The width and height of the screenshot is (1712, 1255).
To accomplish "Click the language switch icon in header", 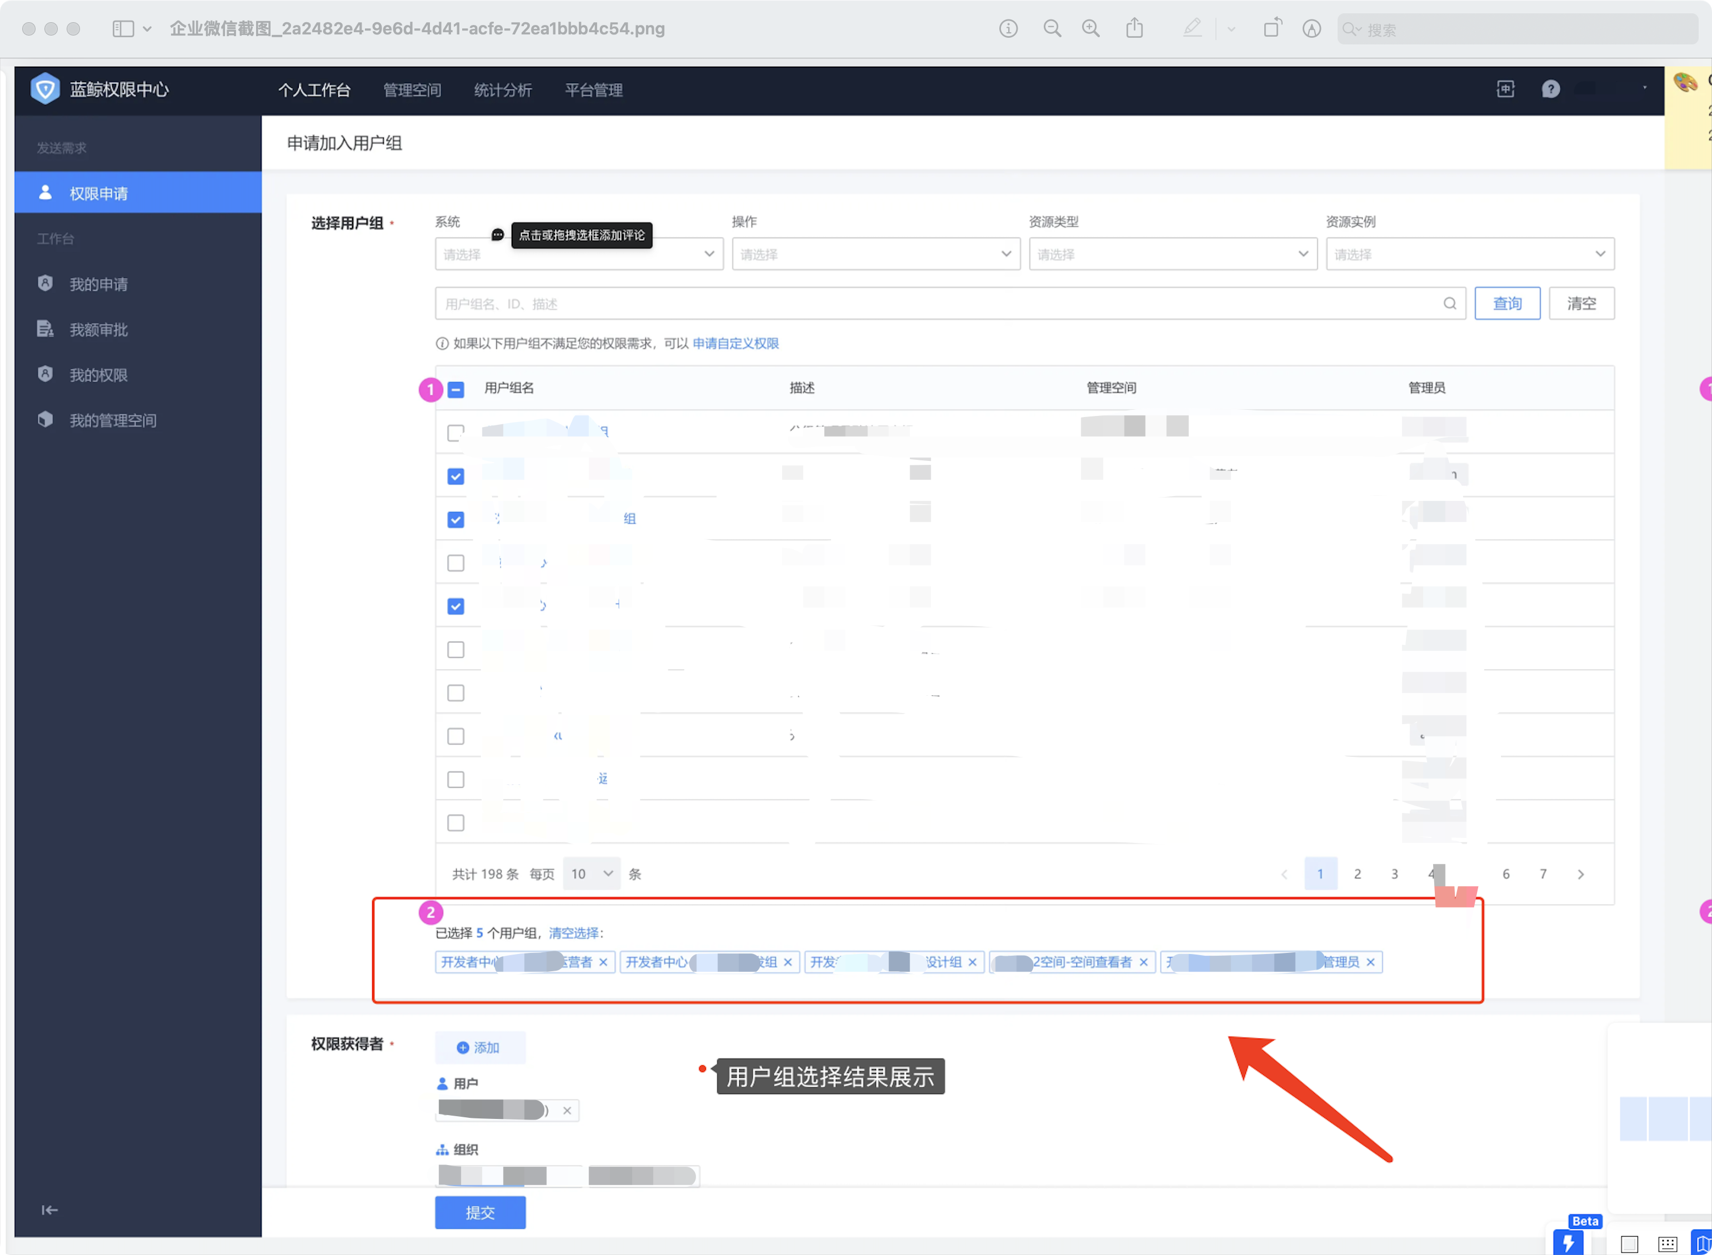I will (x=1505, y=89).
